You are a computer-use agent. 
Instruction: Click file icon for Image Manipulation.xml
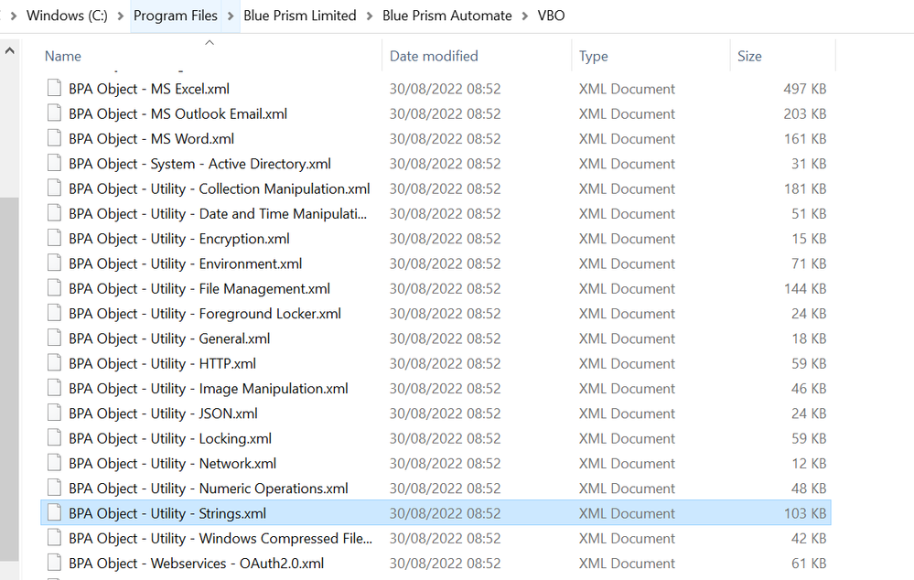(54, 388)
